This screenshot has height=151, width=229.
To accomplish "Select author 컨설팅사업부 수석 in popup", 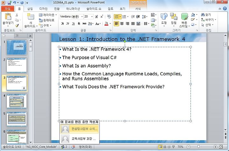I will pyautogui.click(x=80, y=129).
